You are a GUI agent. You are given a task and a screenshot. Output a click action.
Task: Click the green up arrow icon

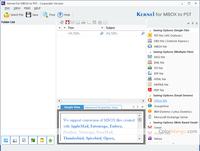point(51,140)
